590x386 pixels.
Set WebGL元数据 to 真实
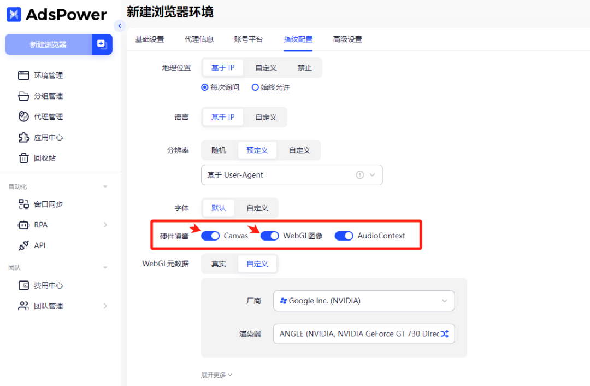(219, 264)
